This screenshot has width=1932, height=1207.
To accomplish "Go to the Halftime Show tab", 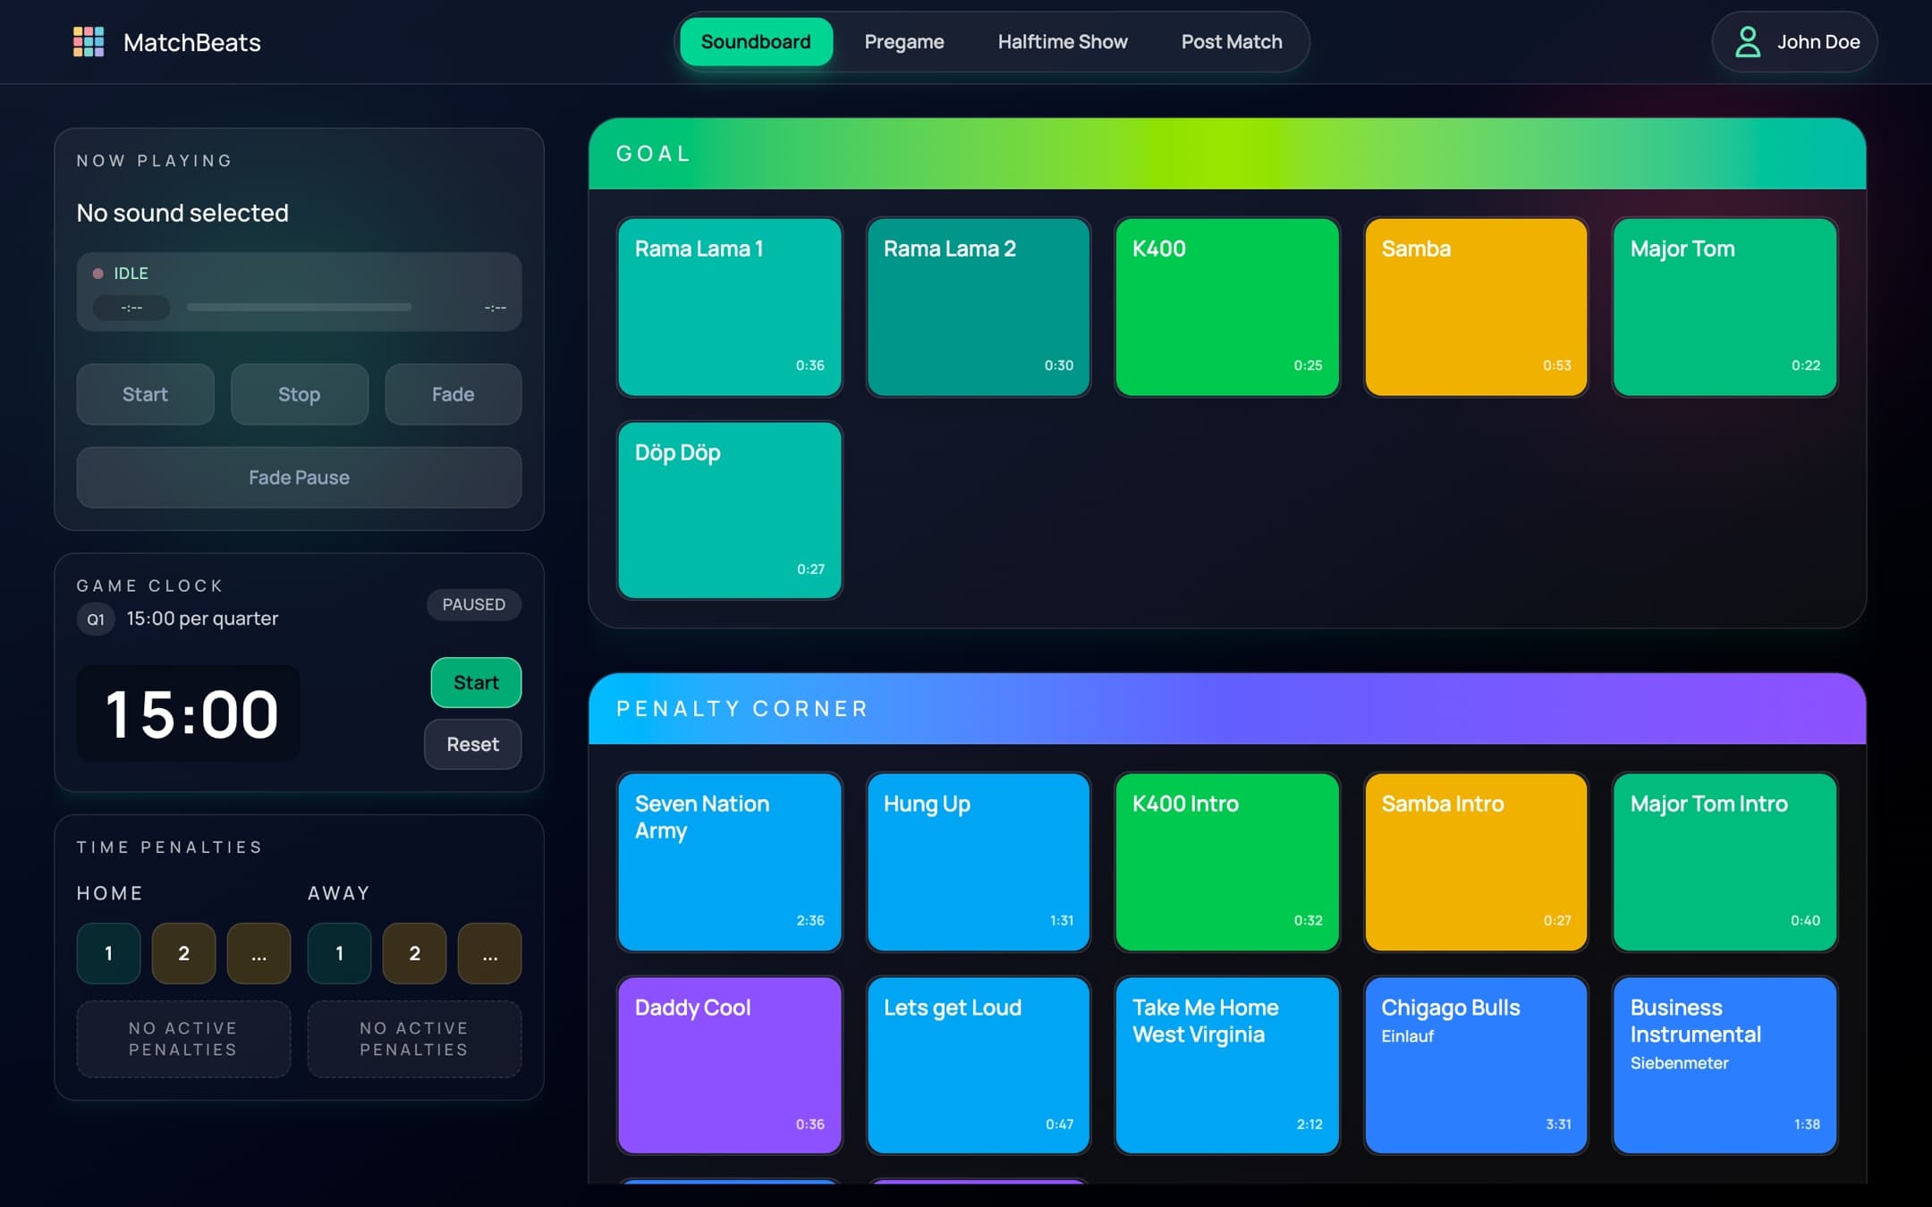I will 1062,42.
